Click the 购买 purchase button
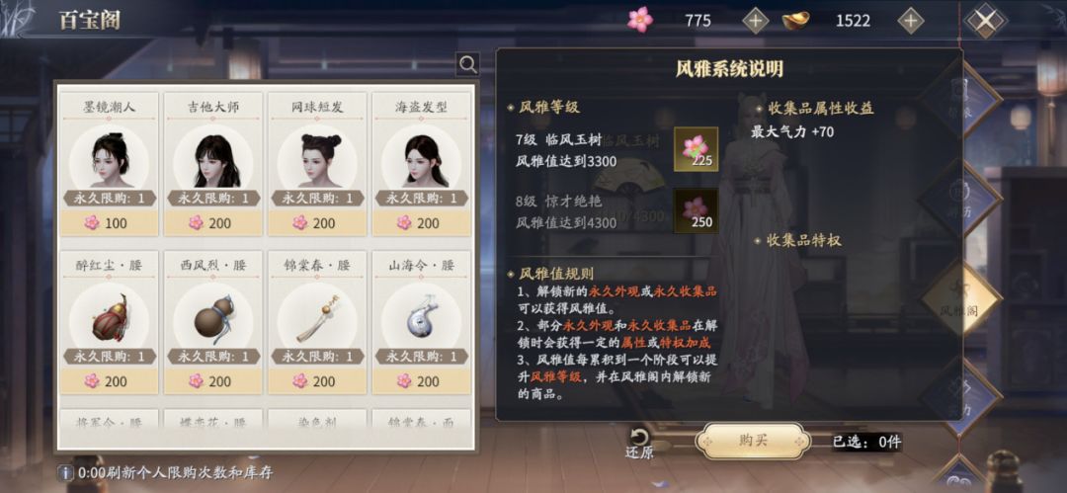Image resolution: width=1067 pixels, height=493 pixels. click(753, 441)
